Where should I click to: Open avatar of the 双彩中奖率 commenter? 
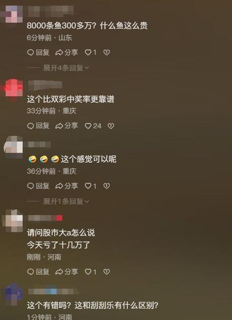click(x=13, y=88)
